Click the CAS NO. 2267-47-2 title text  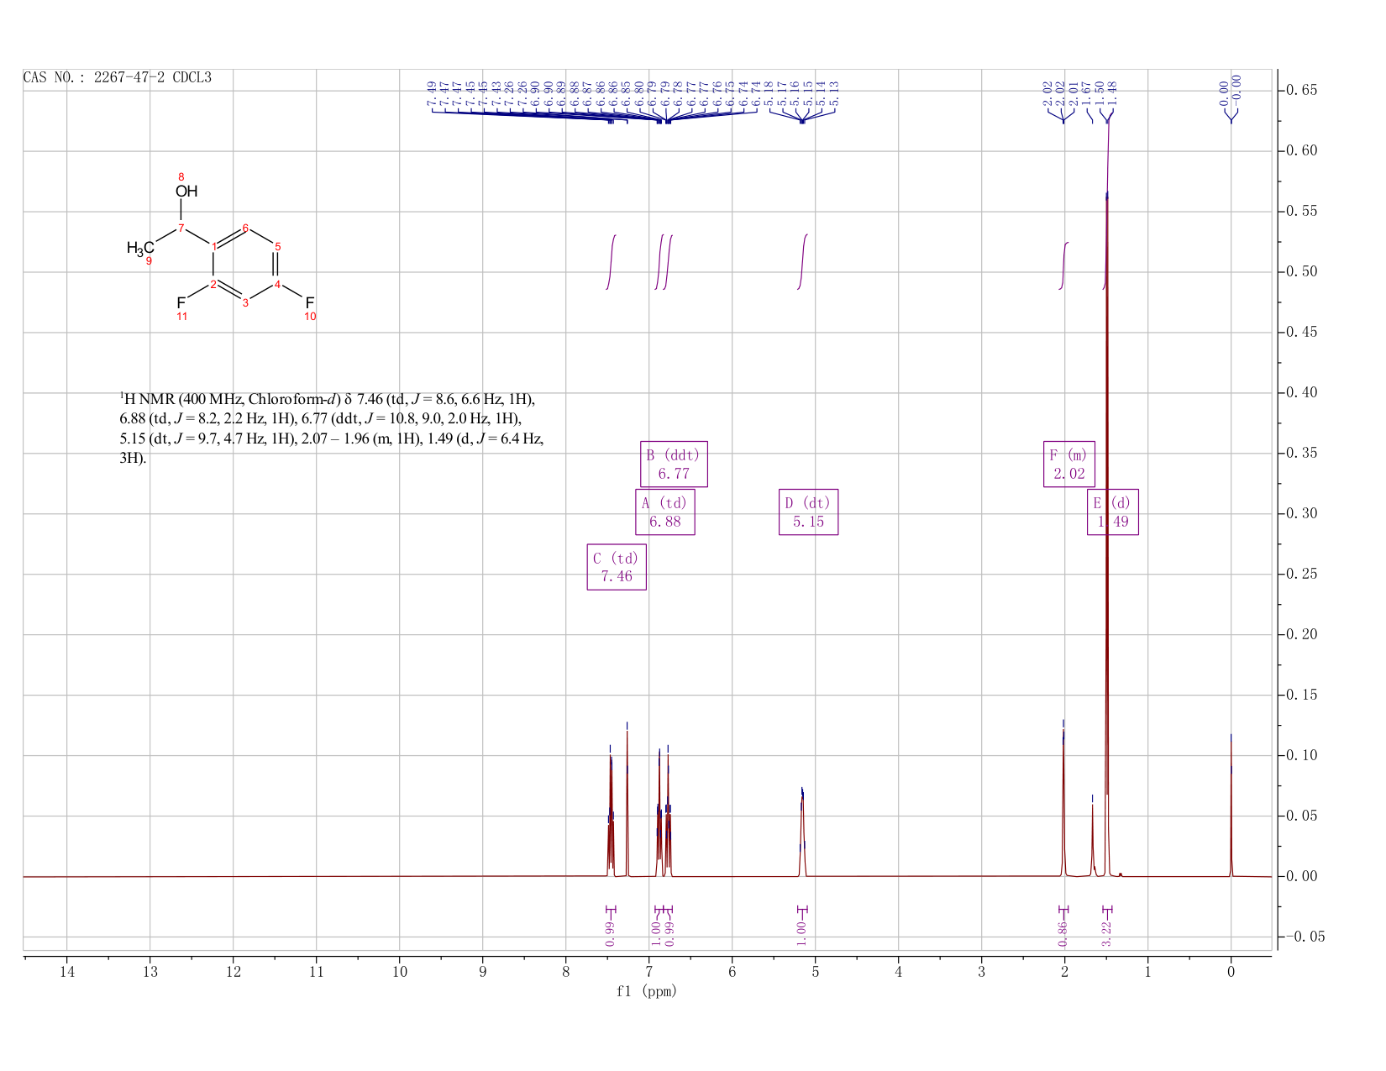[118, 78]
